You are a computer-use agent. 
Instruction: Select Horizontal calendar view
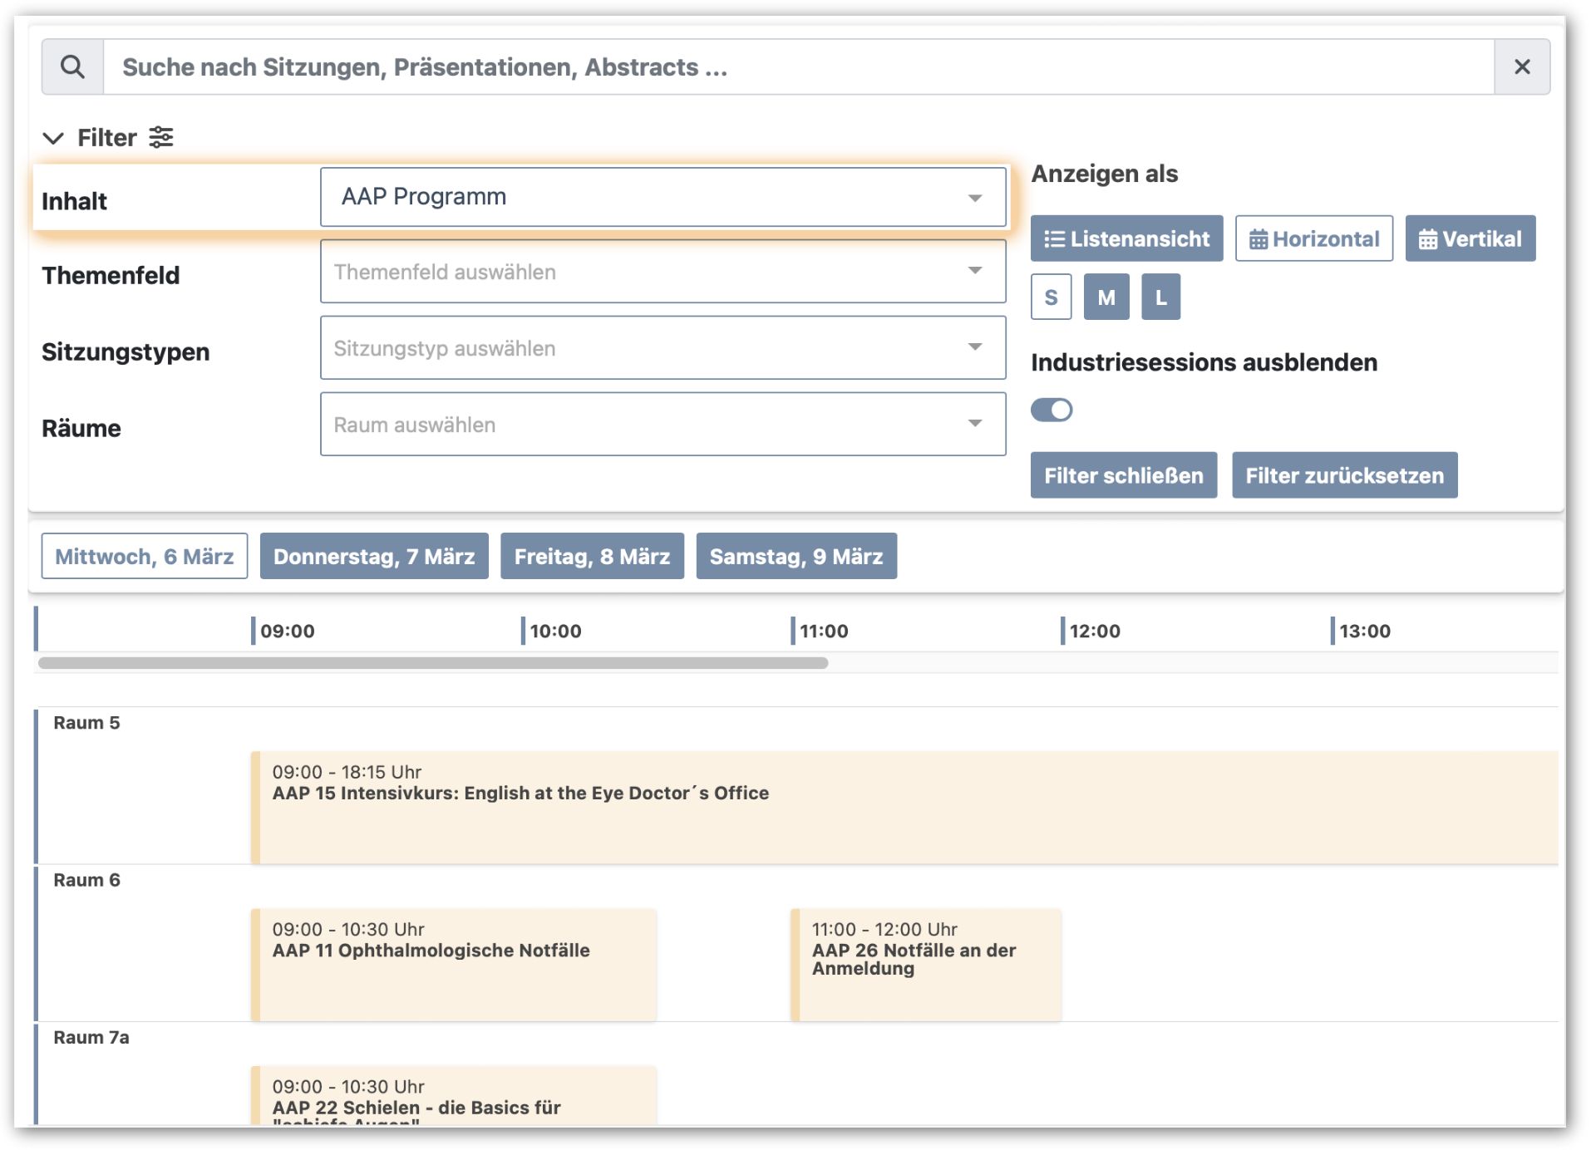pos(1313,238)
